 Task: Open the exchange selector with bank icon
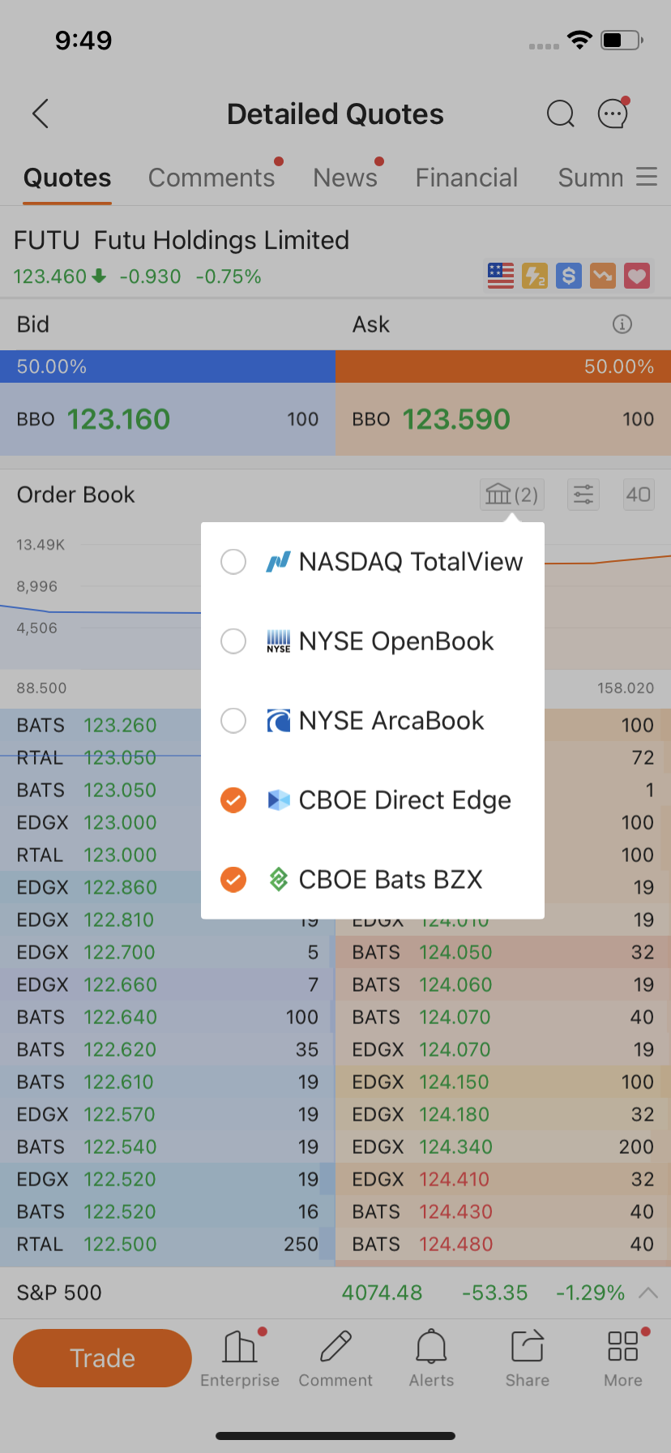(512, 495)
